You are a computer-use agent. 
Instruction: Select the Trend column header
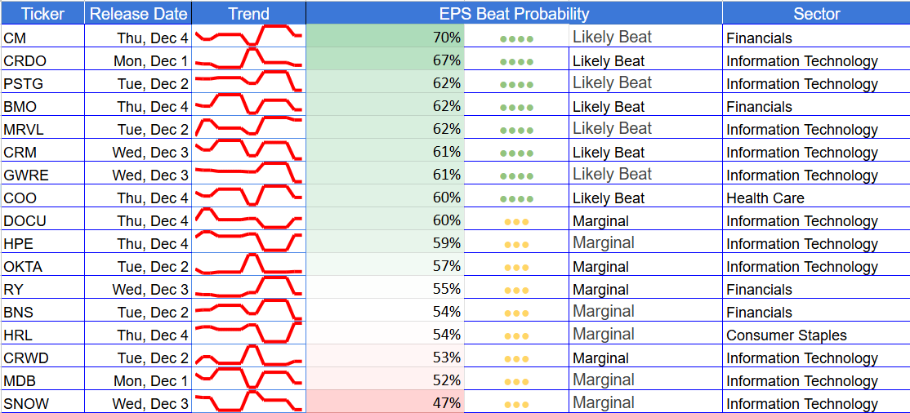(x=248, y=12)
